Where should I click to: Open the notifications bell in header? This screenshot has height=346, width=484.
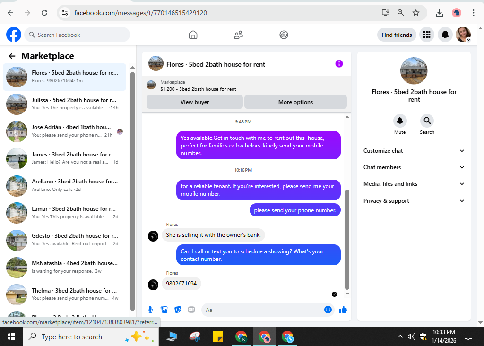tap(445, 35)
